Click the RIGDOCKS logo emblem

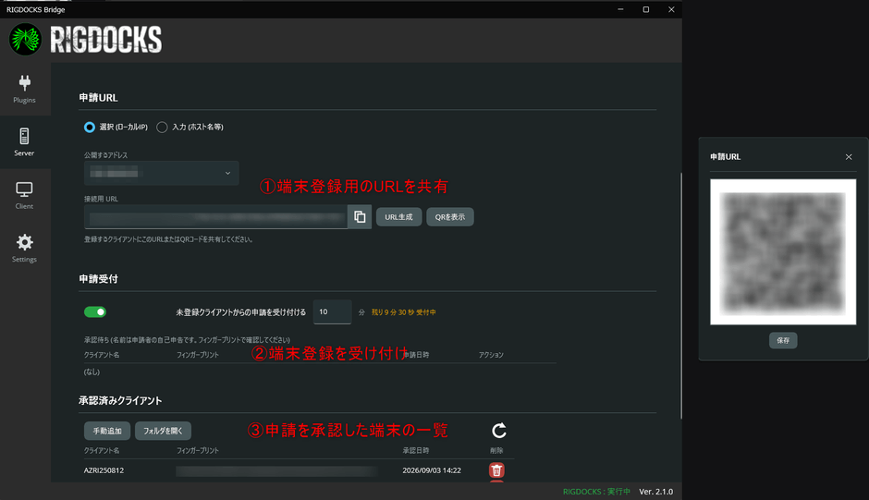(26, 40)
